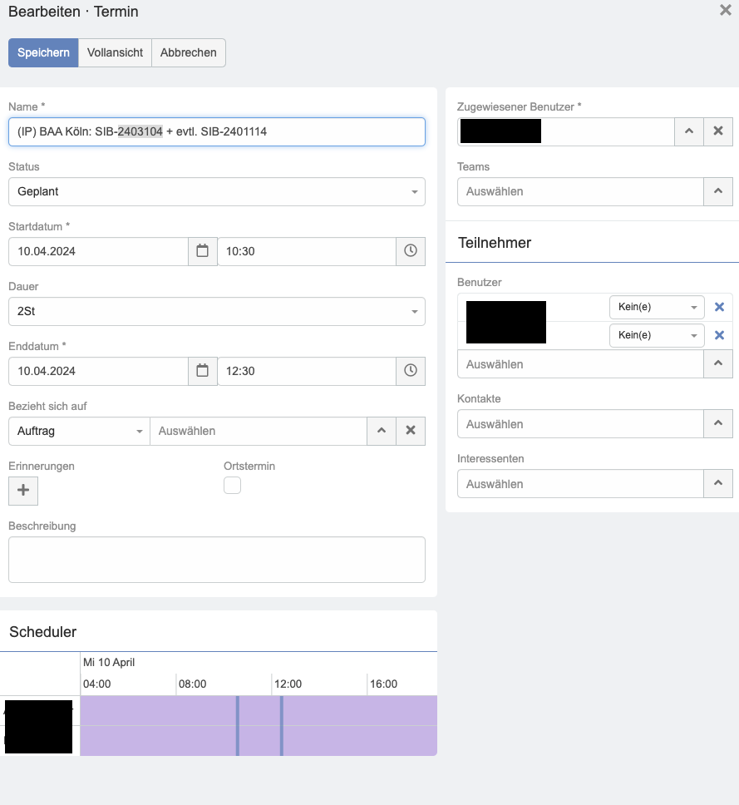This screenshot has height=805, width=739.
Task: Open the Enddatum time clock picker
Action: click(411, 371)
